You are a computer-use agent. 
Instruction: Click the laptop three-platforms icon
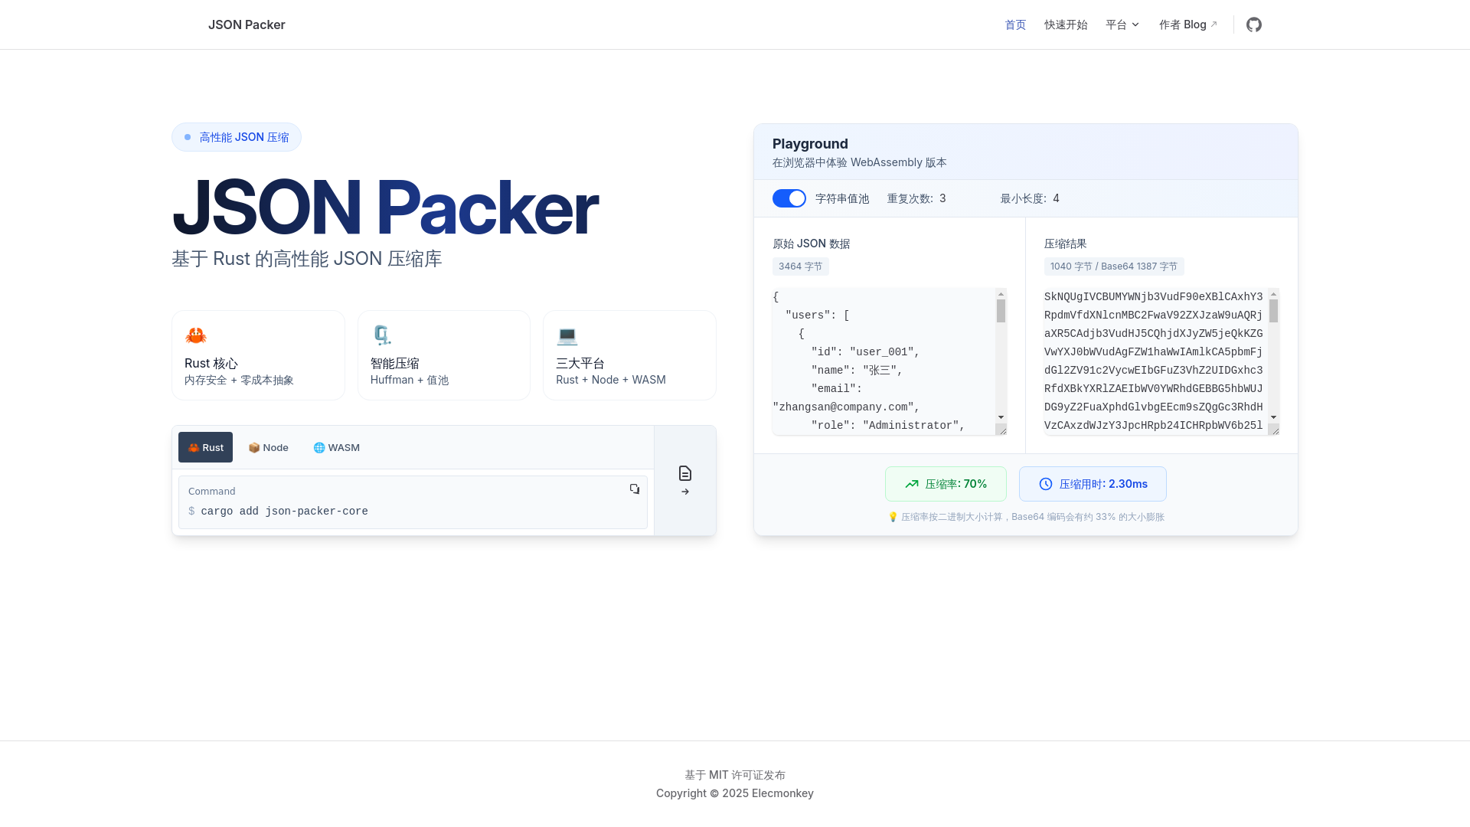pos(567,335)
